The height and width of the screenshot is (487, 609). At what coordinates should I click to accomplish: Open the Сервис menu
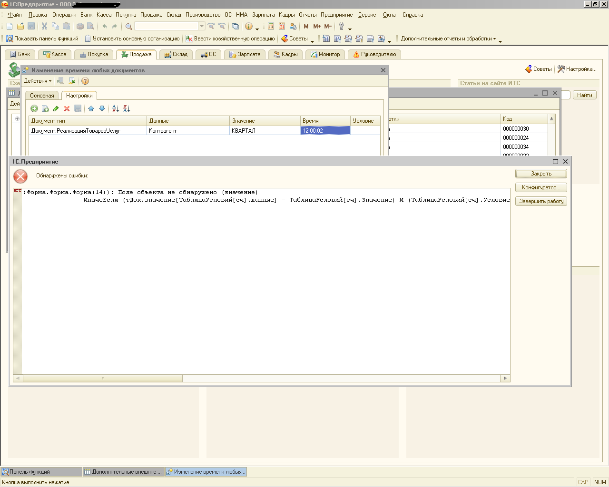click(x=367, y=15)
